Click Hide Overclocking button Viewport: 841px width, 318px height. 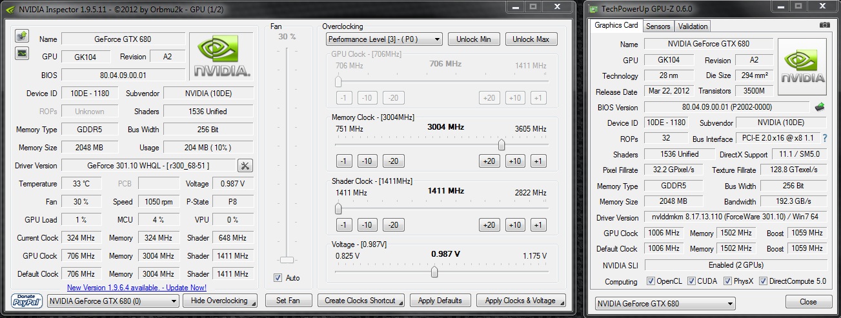[219, 301]
